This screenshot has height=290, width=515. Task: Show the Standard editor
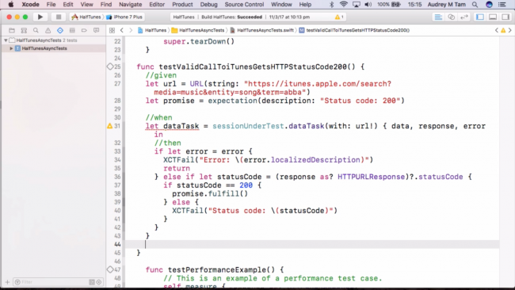click(x=438, y=17)
